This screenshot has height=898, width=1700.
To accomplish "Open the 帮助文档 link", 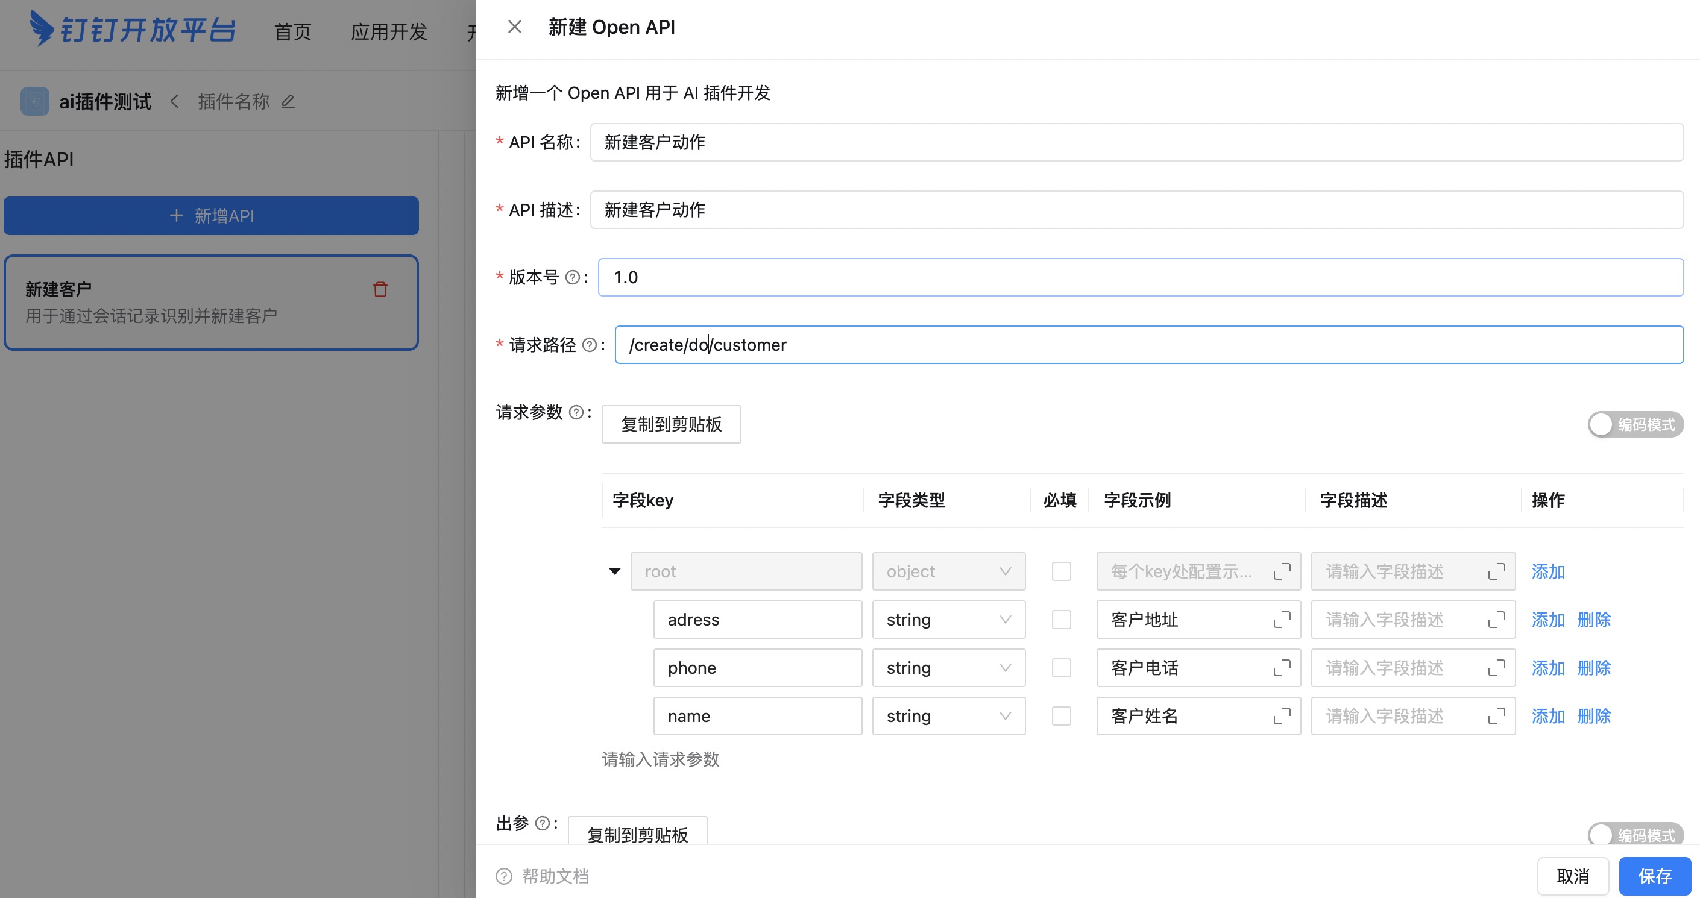I will [x=556, y=876].
